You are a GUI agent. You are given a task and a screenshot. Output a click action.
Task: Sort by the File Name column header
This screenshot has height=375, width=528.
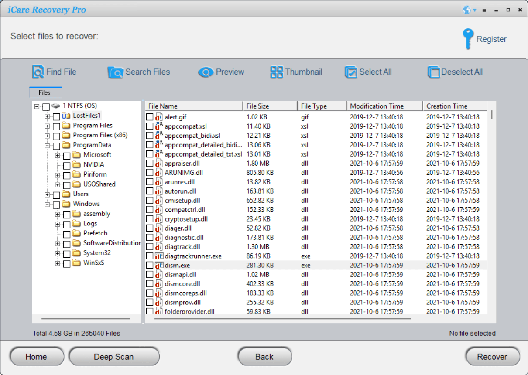pos(194,106)
